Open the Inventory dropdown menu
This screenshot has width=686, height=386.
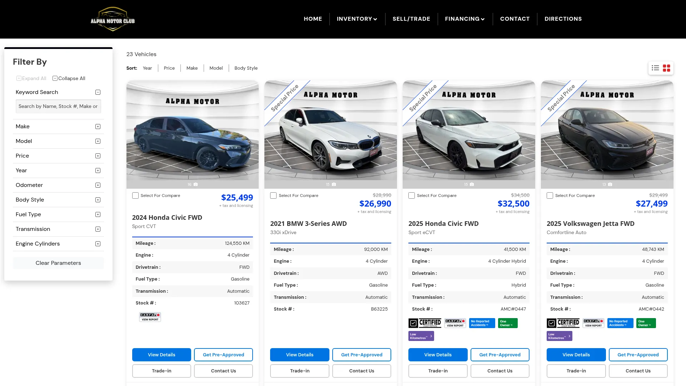coord(357,19)
